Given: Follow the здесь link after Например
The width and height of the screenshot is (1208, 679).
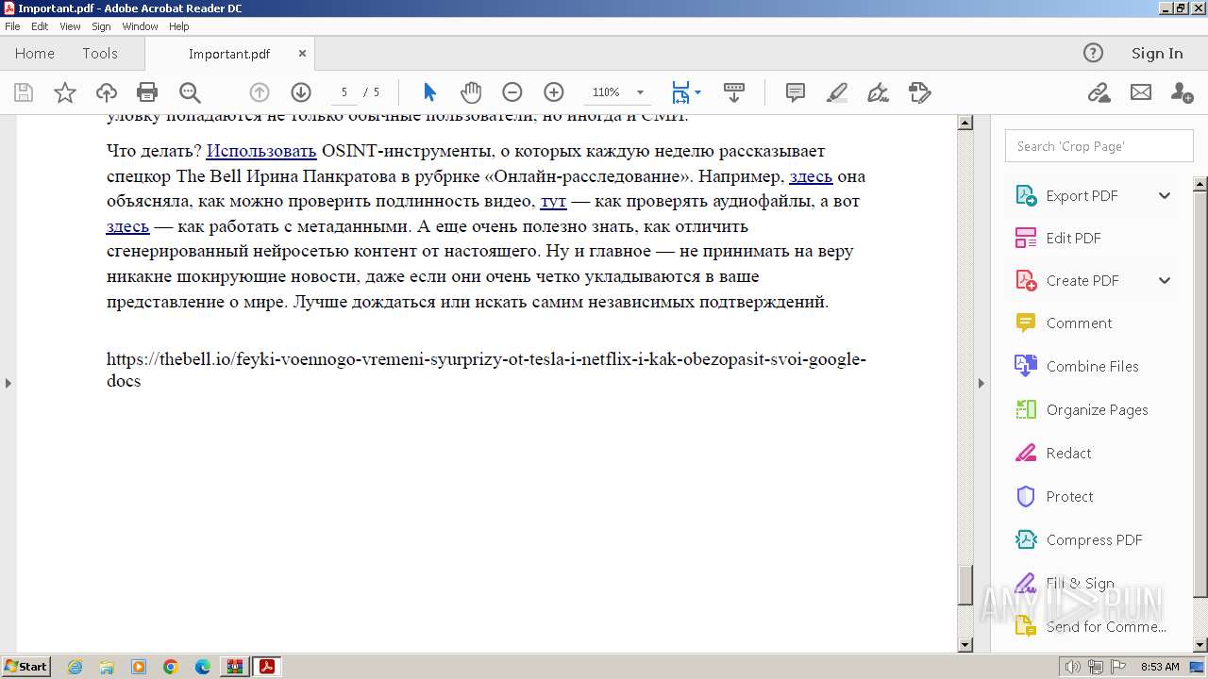Looking at the screenshot, I should point(811,176).
